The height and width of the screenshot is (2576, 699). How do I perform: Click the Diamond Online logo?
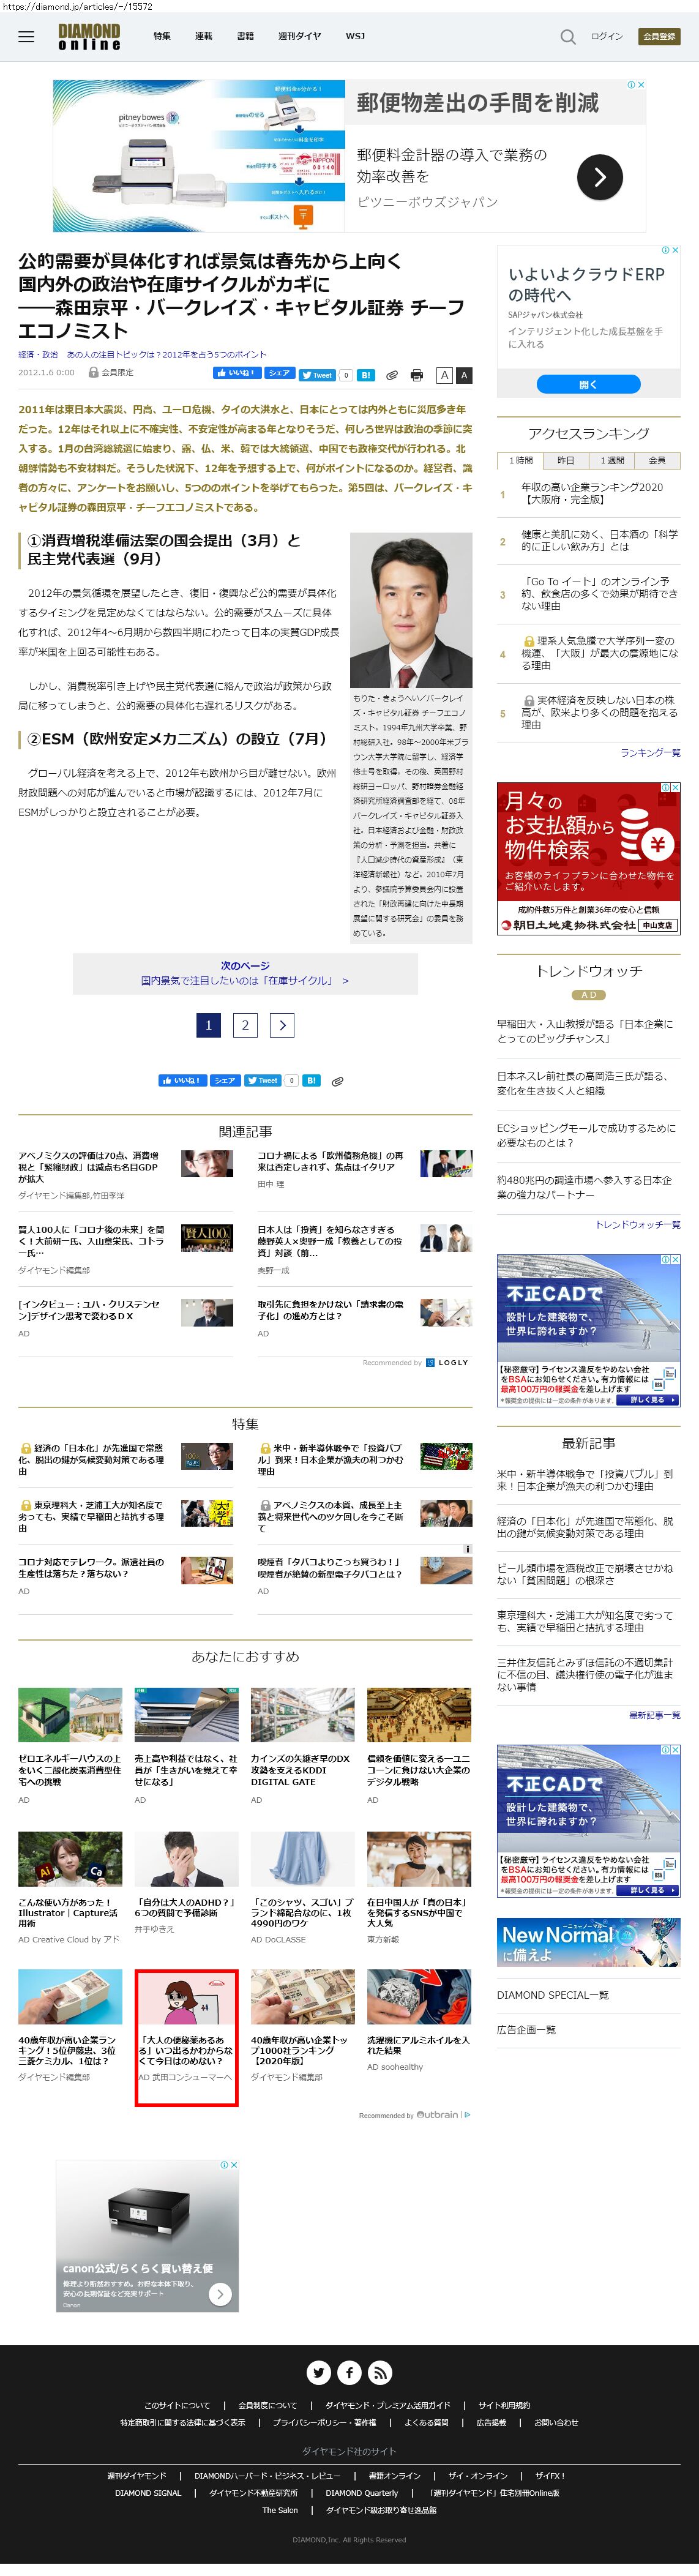(89, 37)
